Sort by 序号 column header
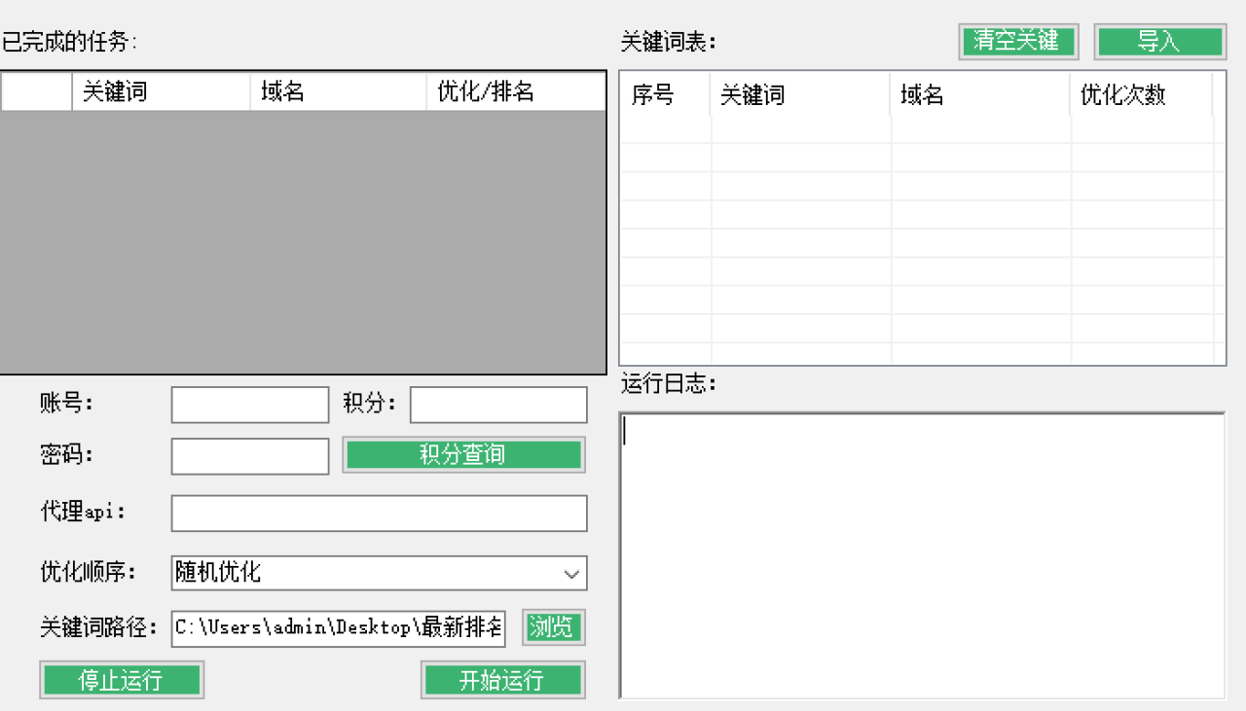Viewport: 1246px width, 711px height. [665, 95]
